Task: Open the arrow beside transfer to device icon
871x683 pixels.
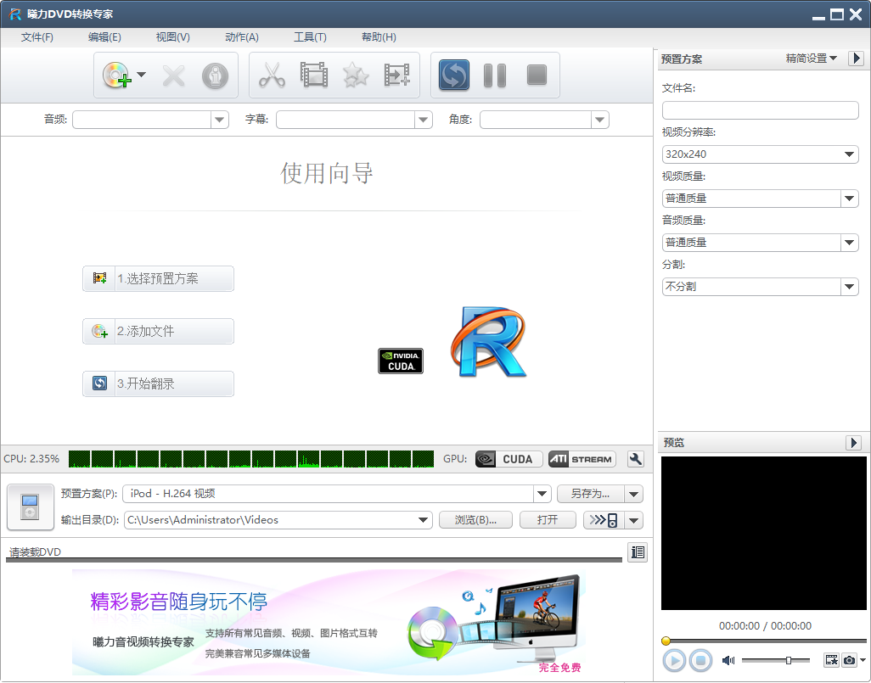Action: [x=634, y=520]
